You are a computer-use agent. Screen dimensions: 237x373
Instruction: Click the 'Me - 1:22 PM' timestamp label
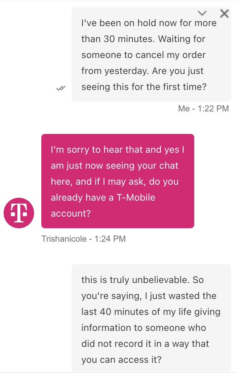pyautogui.click(x=204, y=108)
